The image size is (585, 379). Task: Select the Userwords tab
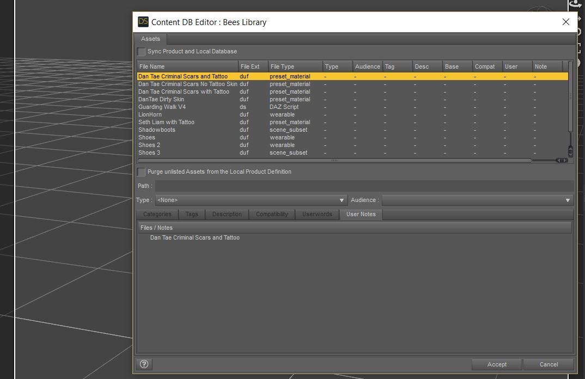pyautogui.click(x=317, y=214)
